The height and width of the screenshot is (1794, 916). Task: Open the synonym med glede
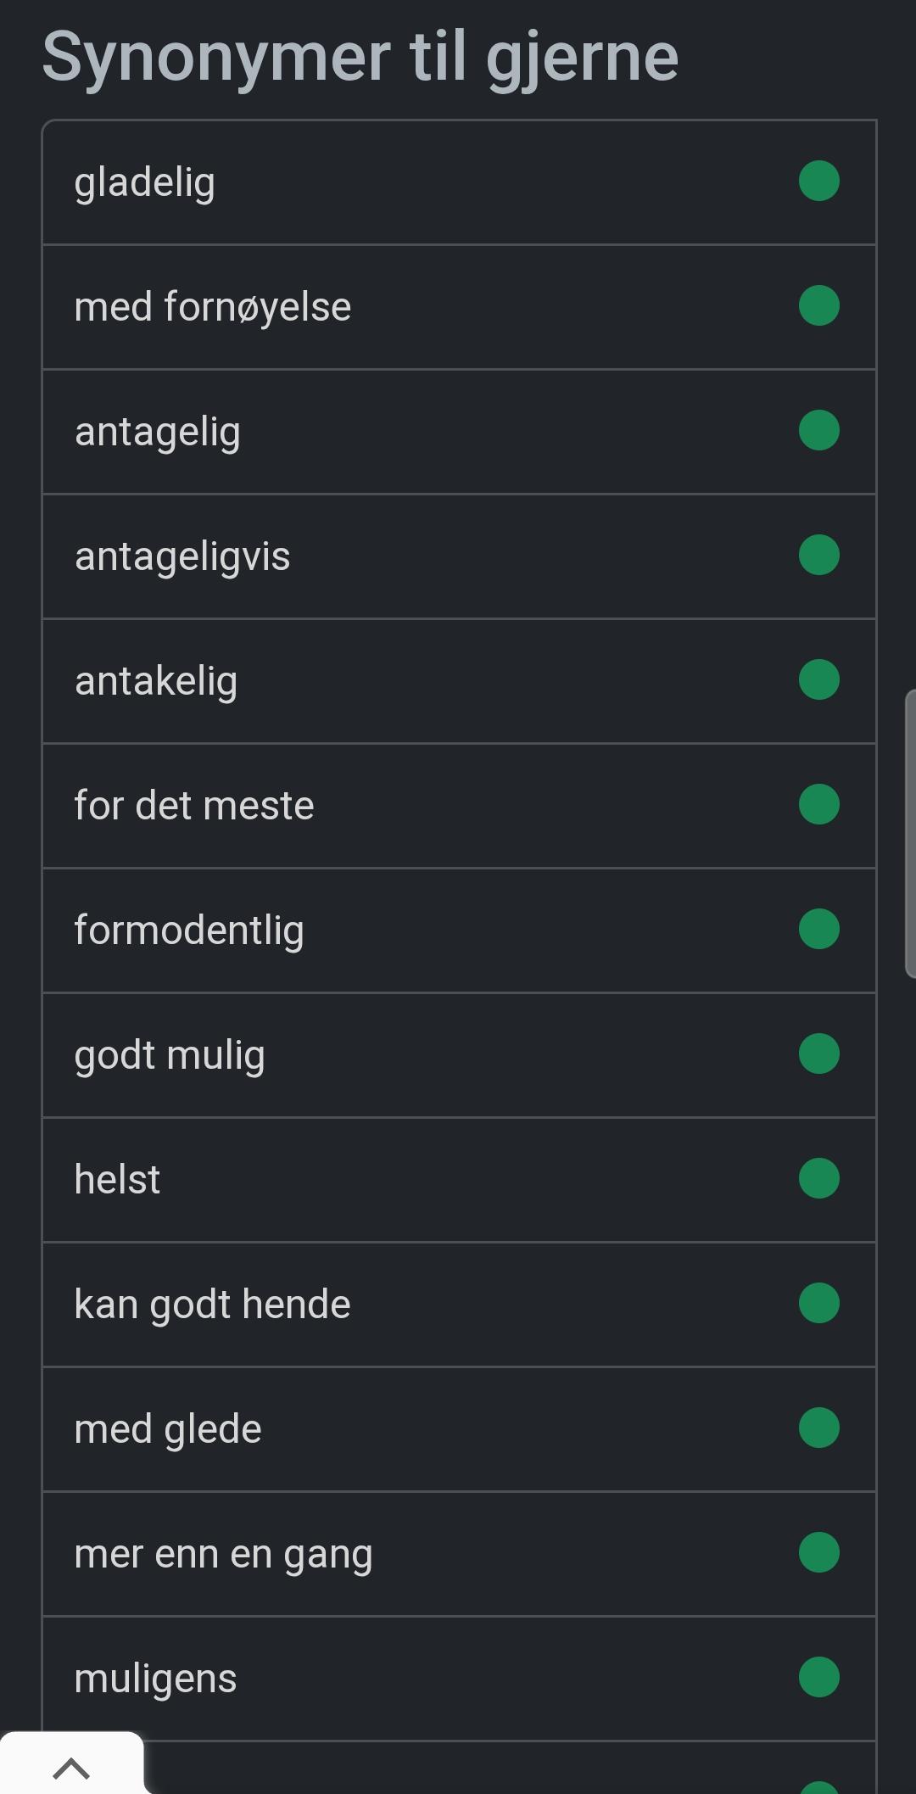click(168, 1429)
